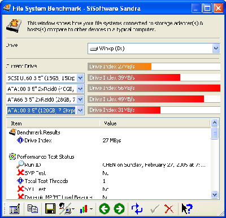Select the Total Test Threads row label
The height and width of the screenshot is (218, 226).
point(46,181)
